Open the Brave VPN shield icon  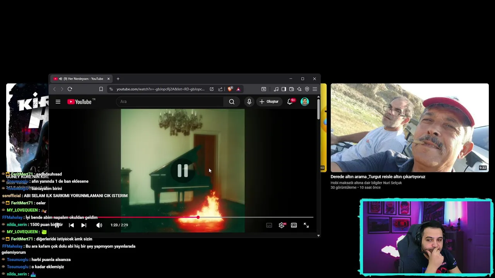pyautogui.click(x=307, y=89)
